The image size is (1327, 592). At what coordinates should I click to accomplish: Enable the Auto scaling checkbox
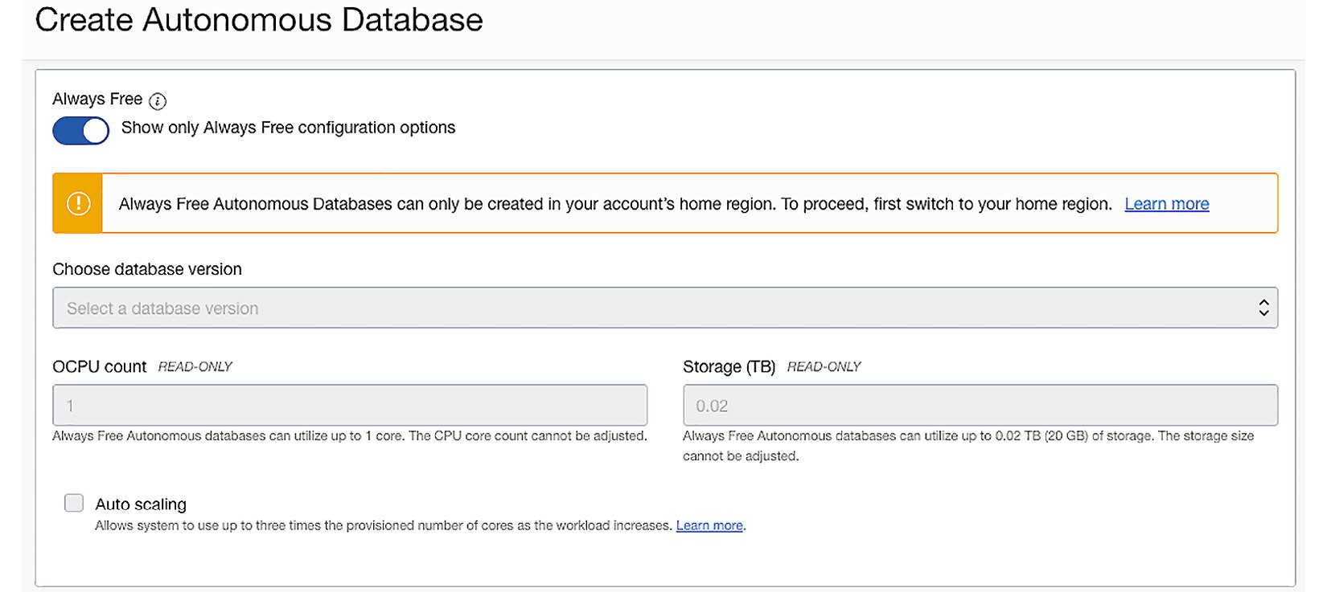[x=74, y=503]
